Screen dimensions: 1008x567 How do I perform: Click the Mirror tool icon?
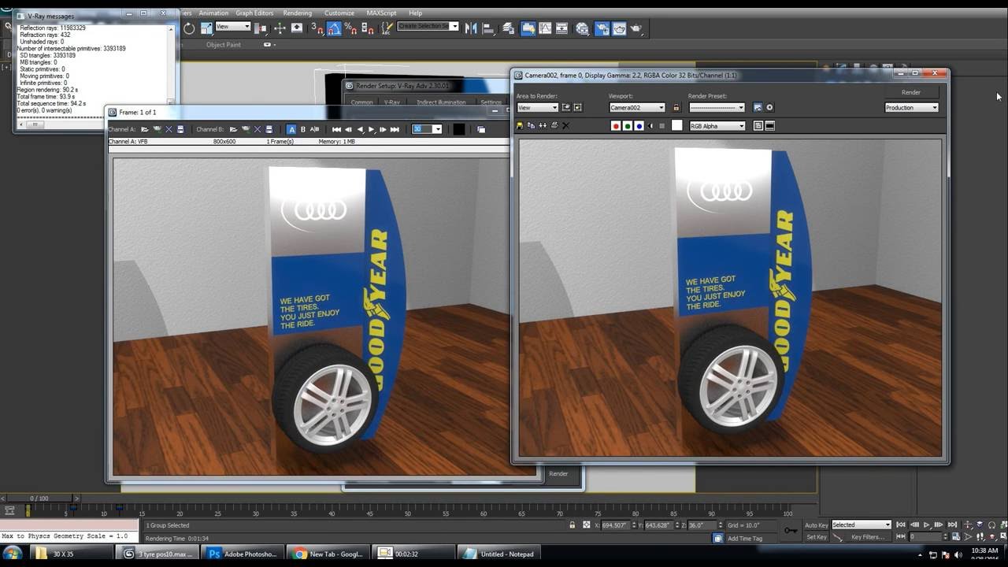click(471, 28)
